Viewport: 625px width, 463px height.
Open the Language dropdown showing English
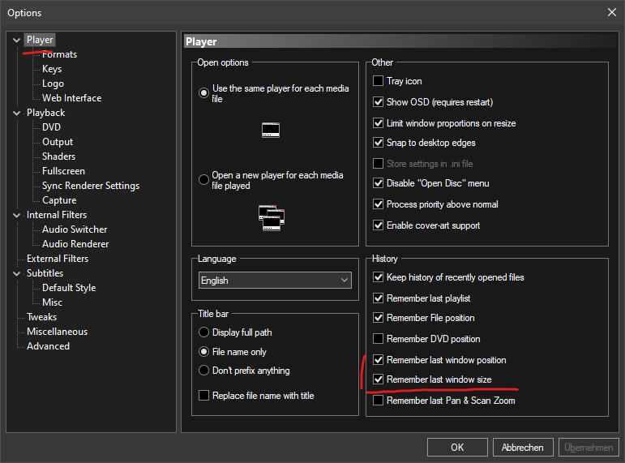coord(275,281)
